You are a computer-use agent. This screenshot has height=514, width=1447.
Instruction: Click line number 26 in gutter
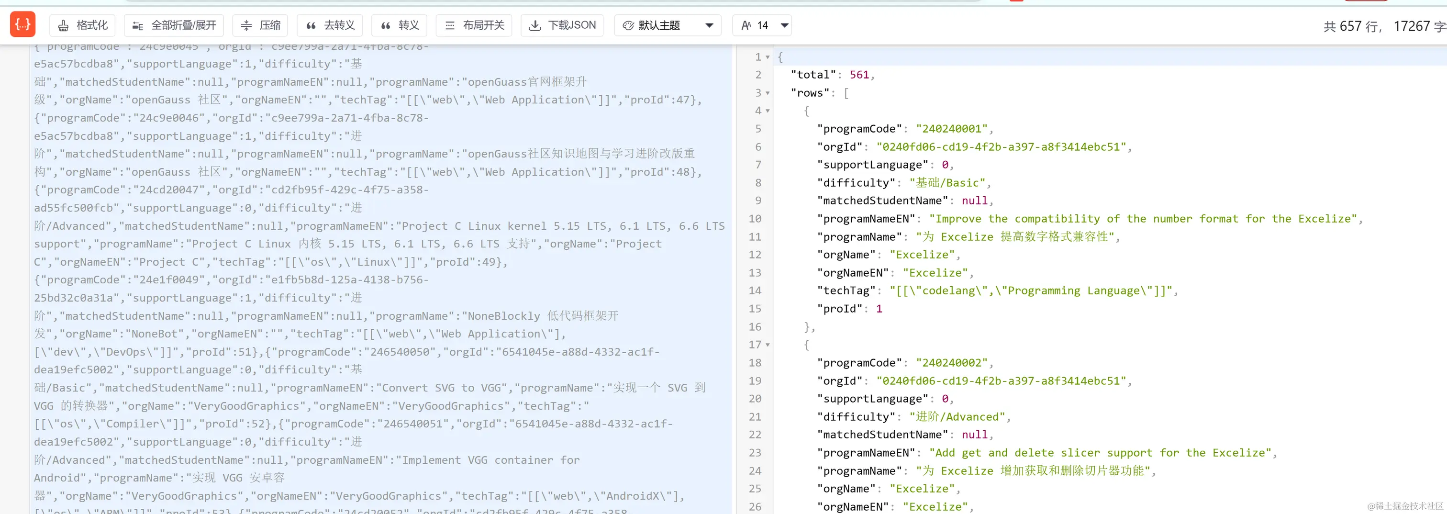[x=755, y=507]
